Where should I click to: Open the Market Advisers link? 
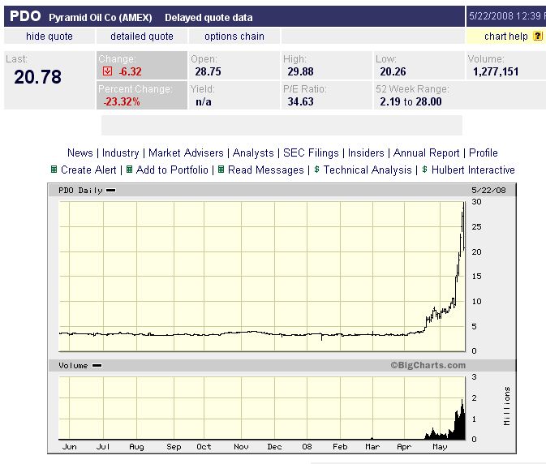pos(186,153)
